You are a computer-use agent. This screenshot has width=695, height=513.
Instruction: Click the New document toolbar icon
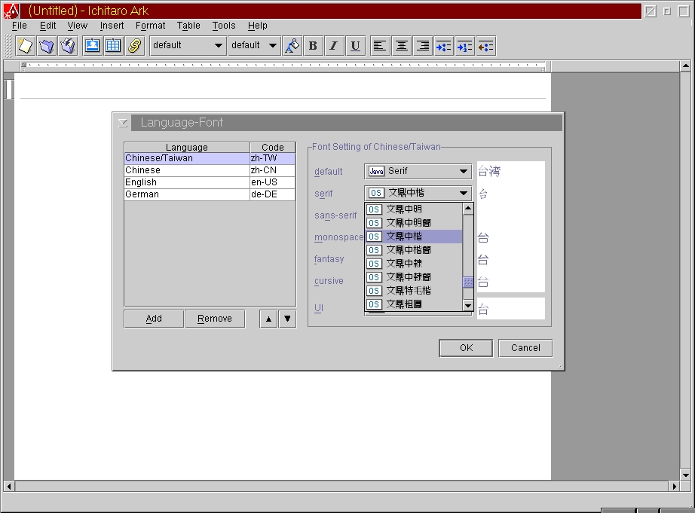point(26,46)
